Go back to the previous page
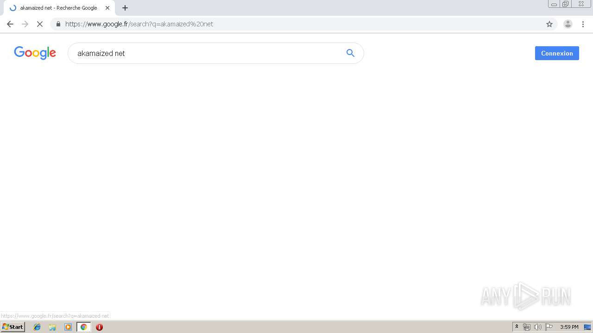This screenshot has height=333, width=593. (10, 24)
